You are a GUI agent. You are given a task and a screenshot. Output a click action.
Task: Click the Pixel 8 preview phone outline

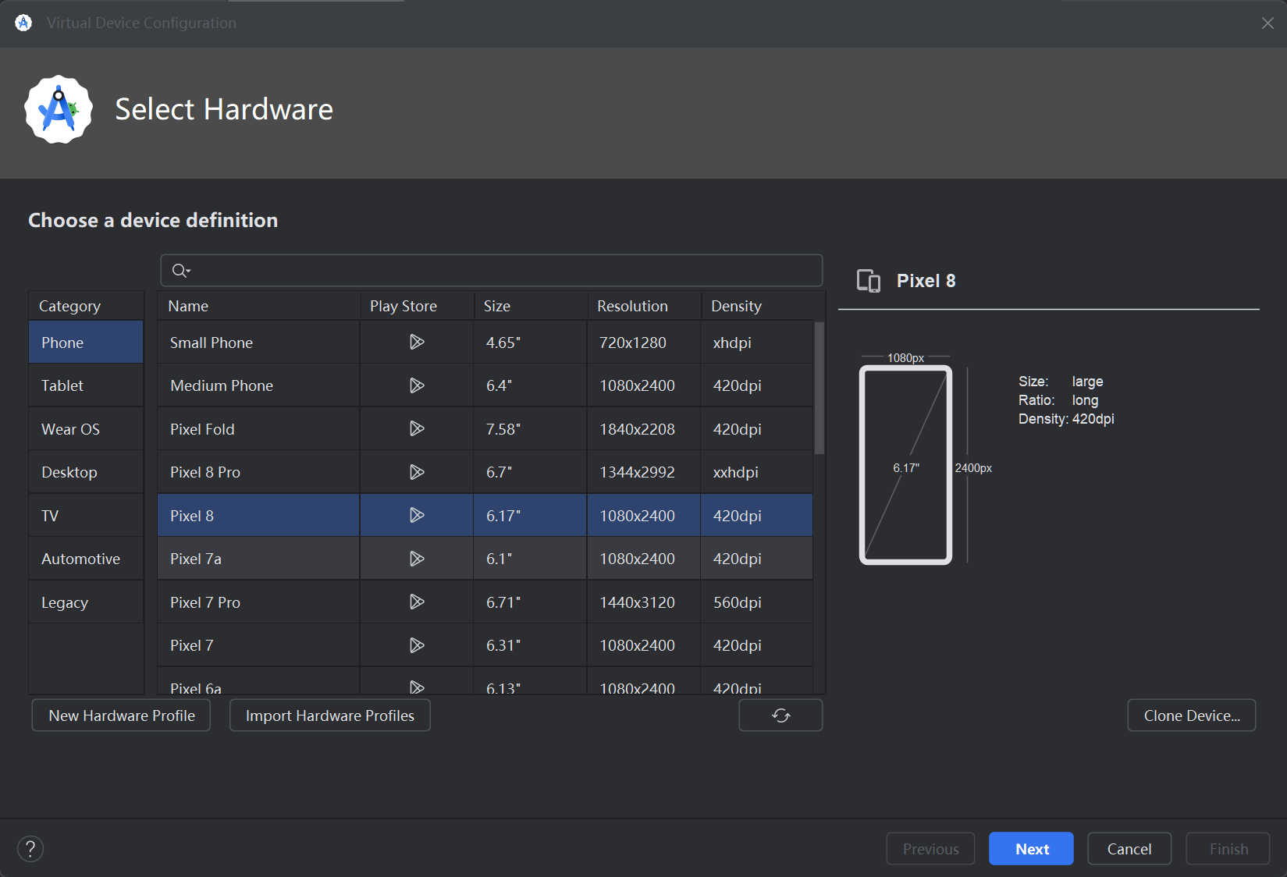tap(905, 465)
